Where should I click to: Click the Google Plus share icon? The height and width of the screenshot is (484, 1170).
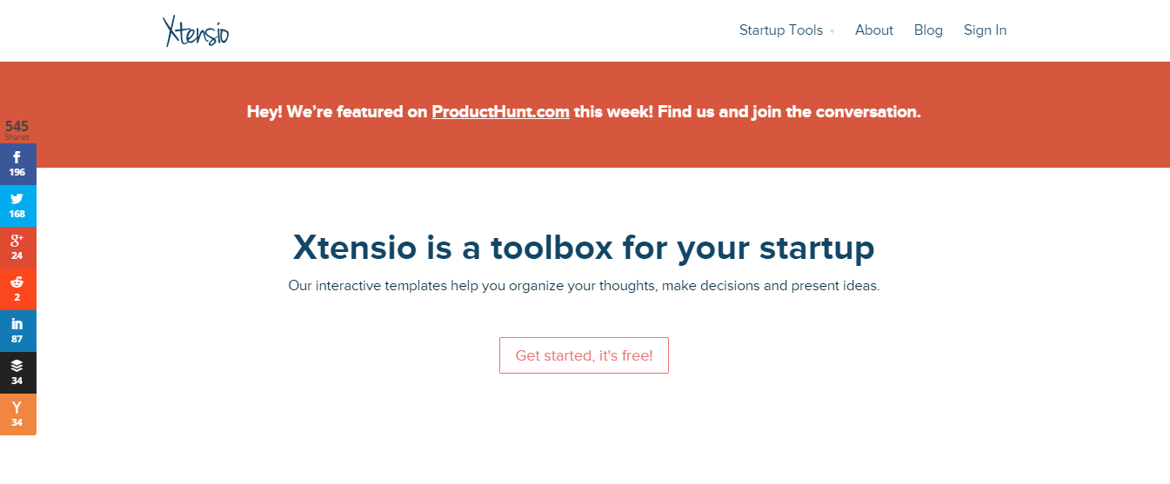(17, 247)
